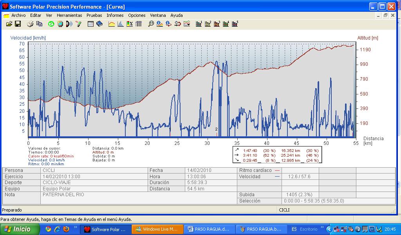Click Software Polar taskbar button

[x=105, y=229]
